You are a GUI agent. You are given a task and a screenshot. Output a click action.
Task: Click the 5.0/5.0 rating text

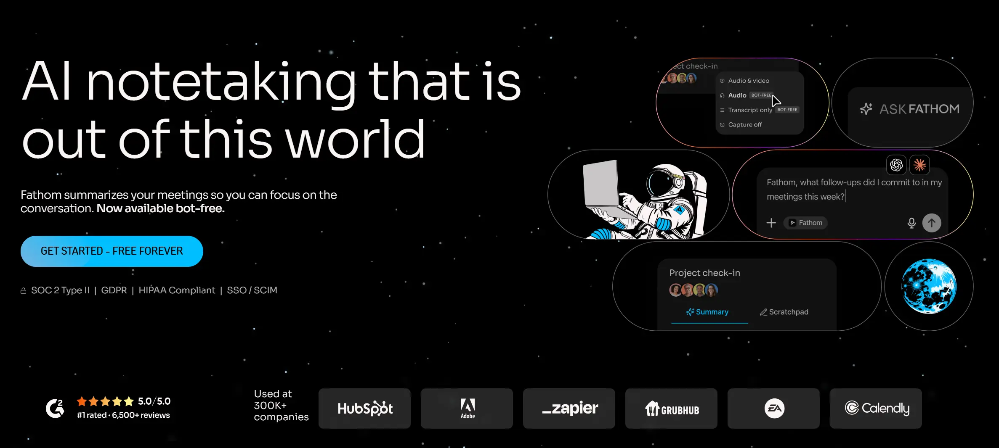[x=154, y=401]
